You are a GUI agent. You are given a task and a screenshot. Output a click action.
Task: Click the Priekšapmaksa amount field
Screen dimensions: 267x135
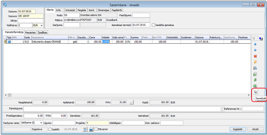(x=34, y=116)
